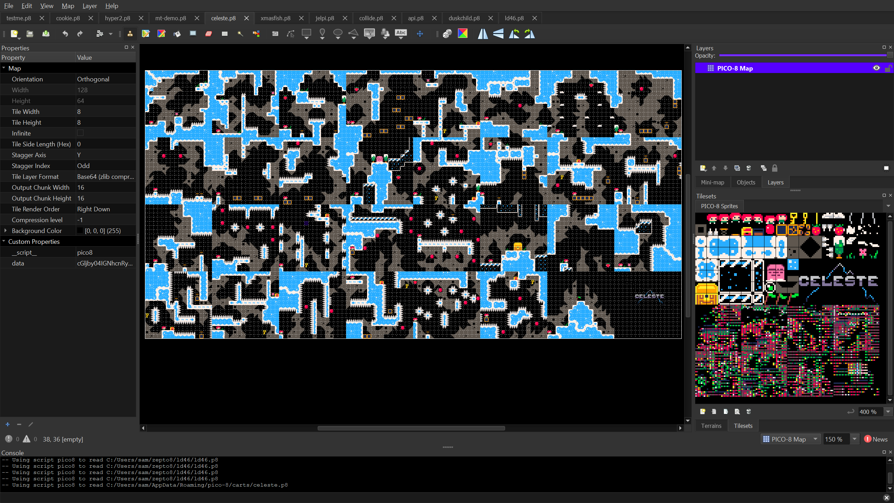Select the Bucket Fill tool
This screenshot has height=503, width=894.
point(177,34)
